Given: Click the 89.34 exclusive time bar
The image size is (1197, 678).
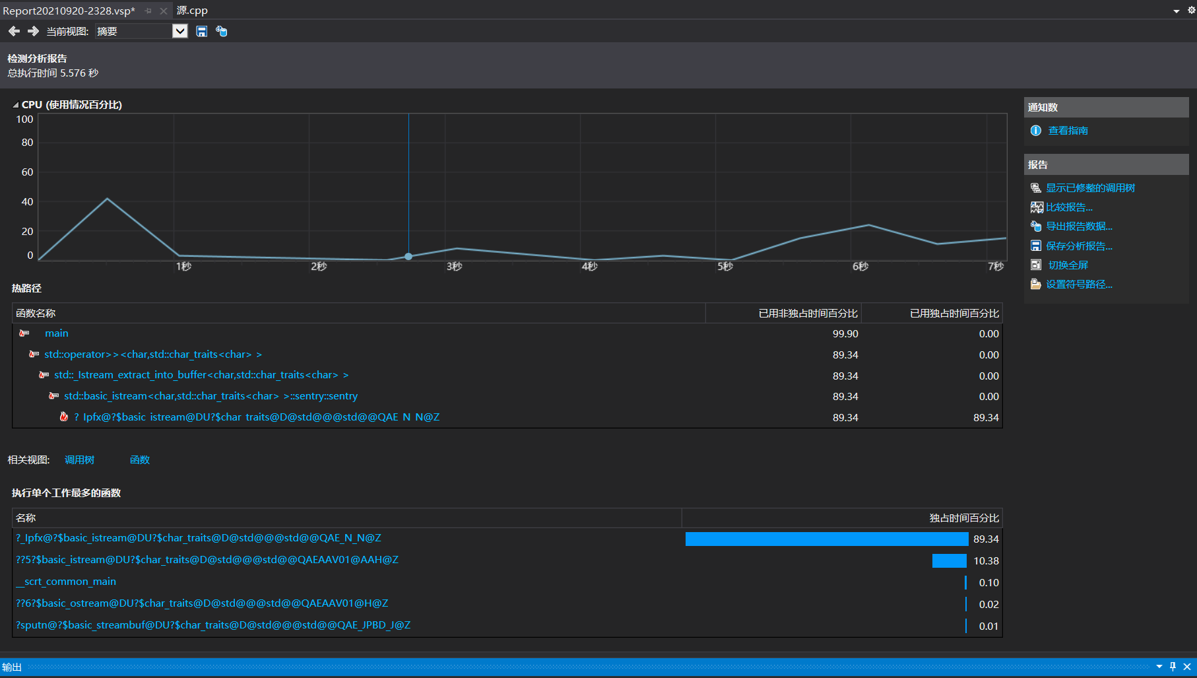Looking at the screenshot, I should pos(826,539).
